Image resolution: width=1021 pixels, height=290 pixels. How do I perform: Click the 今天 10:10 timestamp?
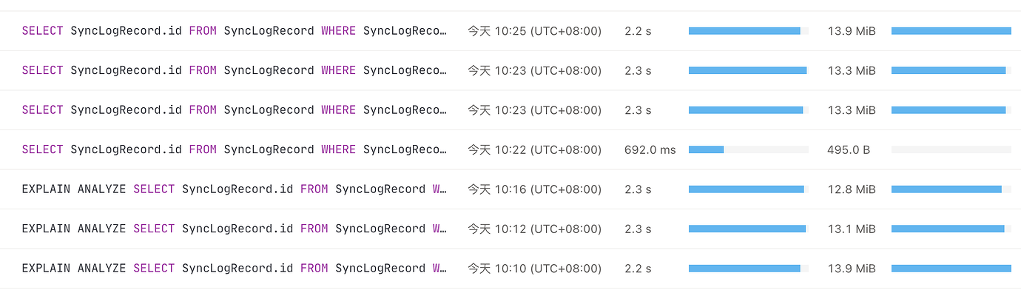click(534, 268)
